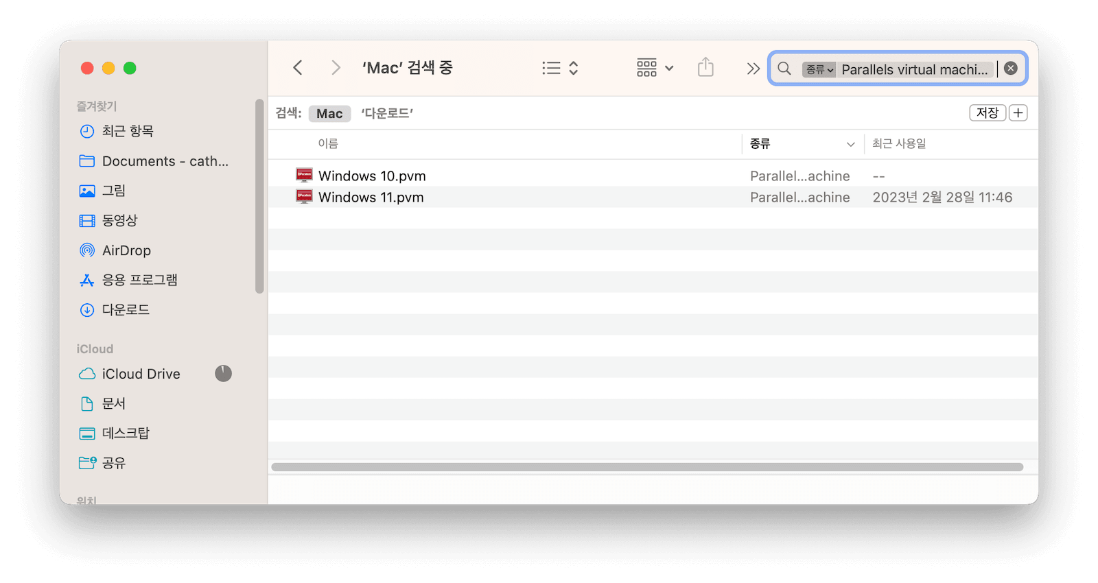
Task: Open the group-by grid dropdown
Action: click(655, 68)
